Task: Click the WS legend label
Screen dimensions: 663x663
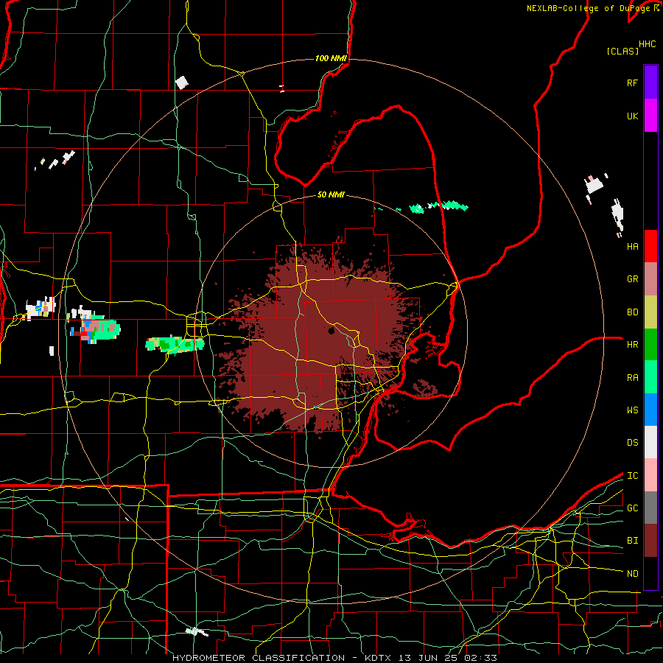Action: (x=632, y=410)
